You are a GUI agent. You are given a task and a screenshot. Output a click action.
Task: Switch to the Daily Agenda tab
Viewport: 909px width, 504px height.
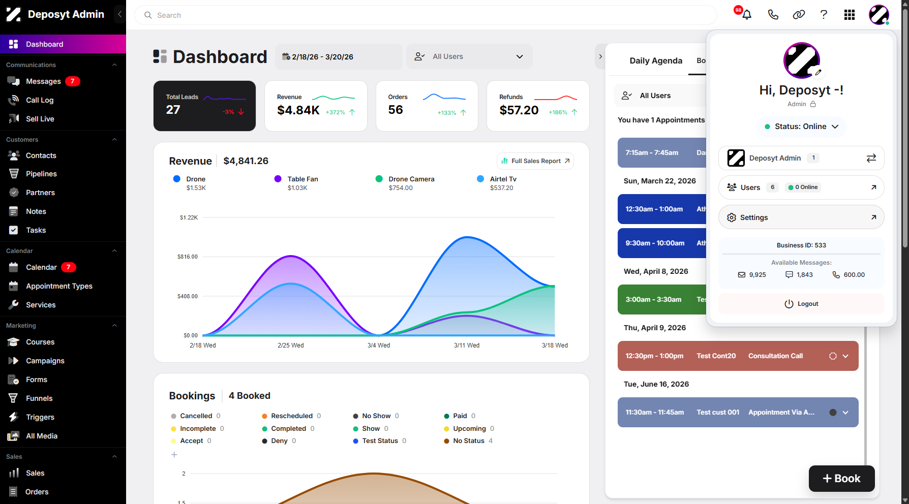(x=656, y=60)
